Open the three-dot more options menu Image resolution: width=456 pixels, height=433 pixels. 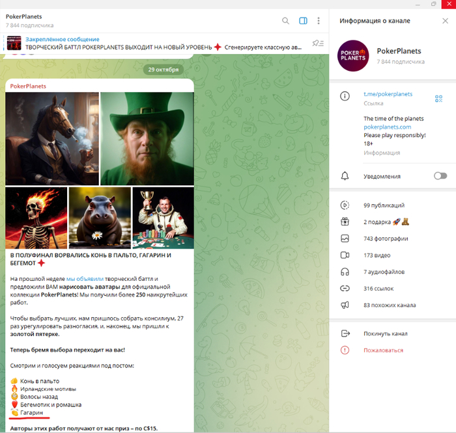tap(320, 21)
